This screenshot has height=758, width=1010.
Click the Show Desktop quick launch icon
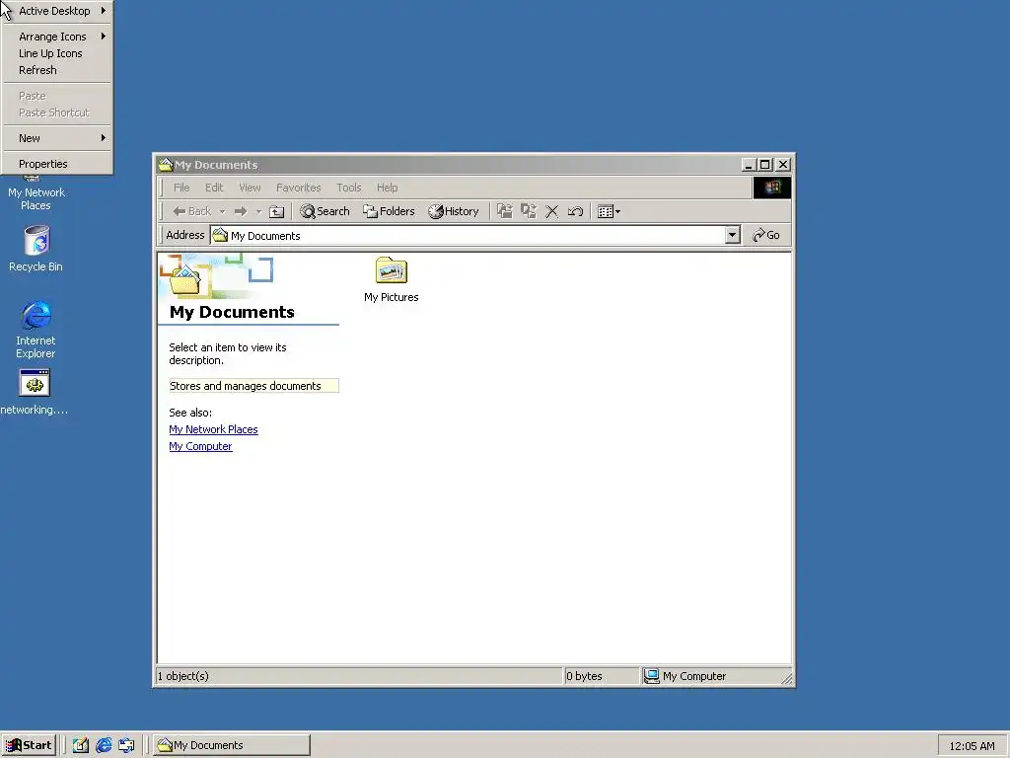pyautogui.click(x=81, y=745)
